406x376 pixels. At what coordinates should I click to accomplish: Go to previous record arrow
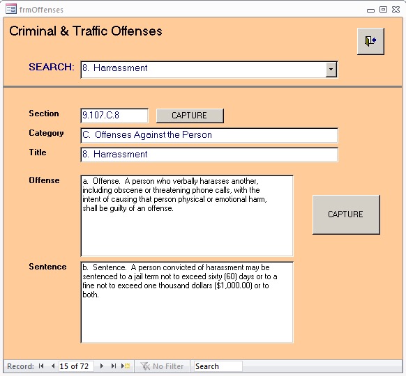pyautogui.click(x=53, y=366)
